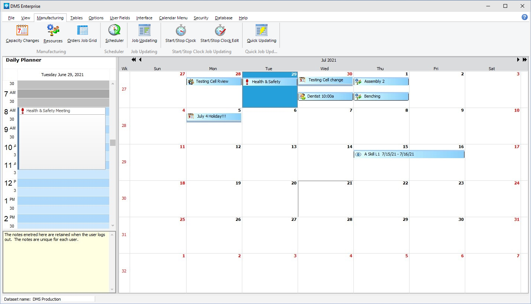
Task: Click the Help question mark icon
Action: click(524, 17)
